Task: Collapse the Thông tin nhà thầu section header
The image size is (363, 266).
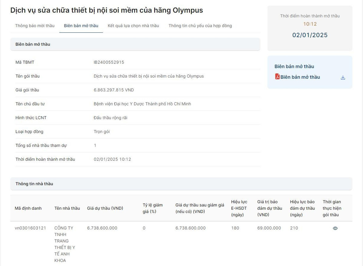Action: [x=181, y=184]
